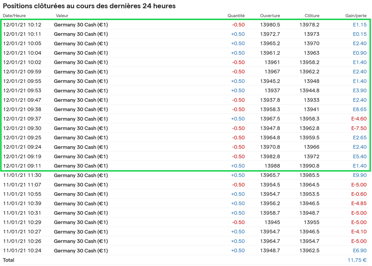This screenshot has width=372, height=266.
Task: Select the 12/01/21 09:59 date cell
Action: click(22, 71)
